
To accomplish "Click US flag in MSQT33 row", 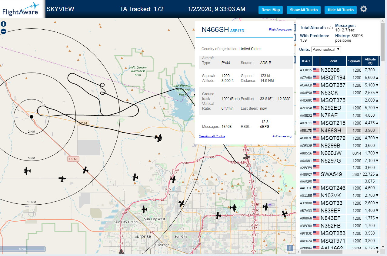I will pos(316,203).
